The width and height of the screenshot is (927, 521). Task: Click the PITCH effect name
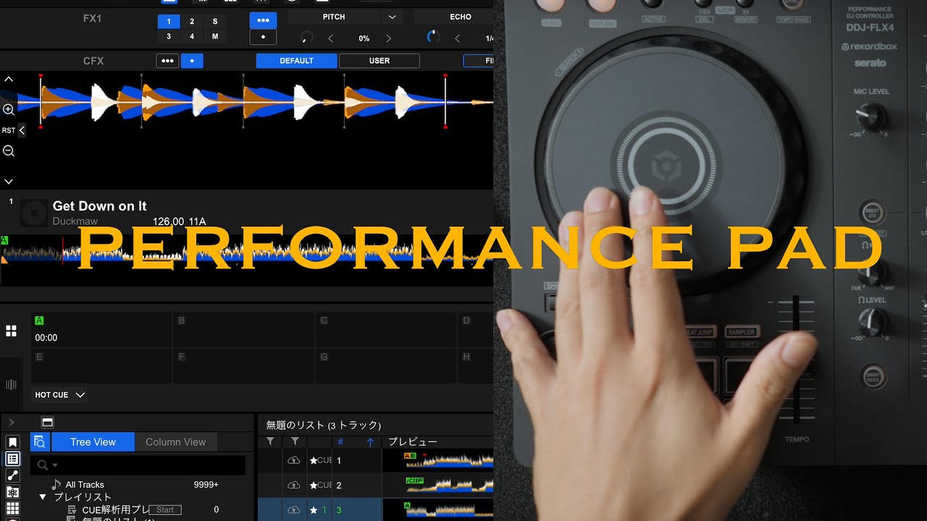coord(334,17)
